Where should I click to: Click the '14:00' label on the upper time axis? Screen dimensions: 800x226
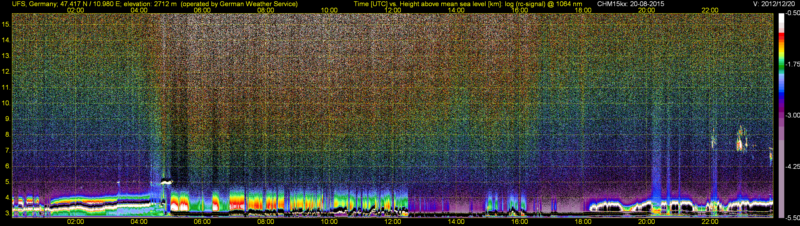point(456,10)
